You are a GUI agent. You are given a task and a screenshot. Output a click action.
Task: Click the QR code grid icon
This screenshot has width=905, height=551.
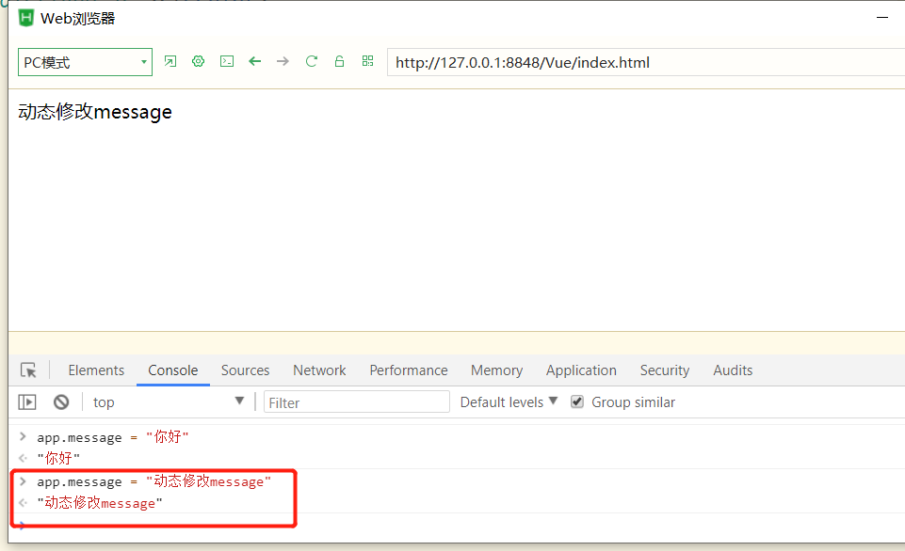point(367,62)
